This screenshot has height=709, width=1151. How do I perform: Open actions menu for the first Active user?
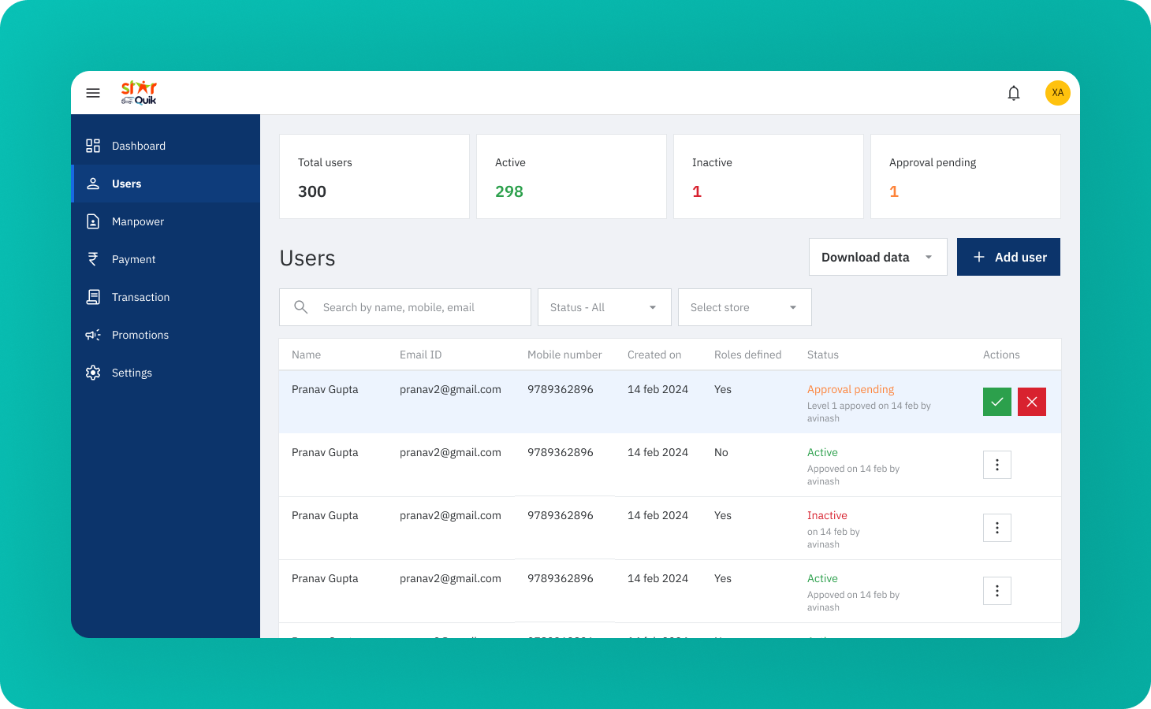(x=997, y=465)
